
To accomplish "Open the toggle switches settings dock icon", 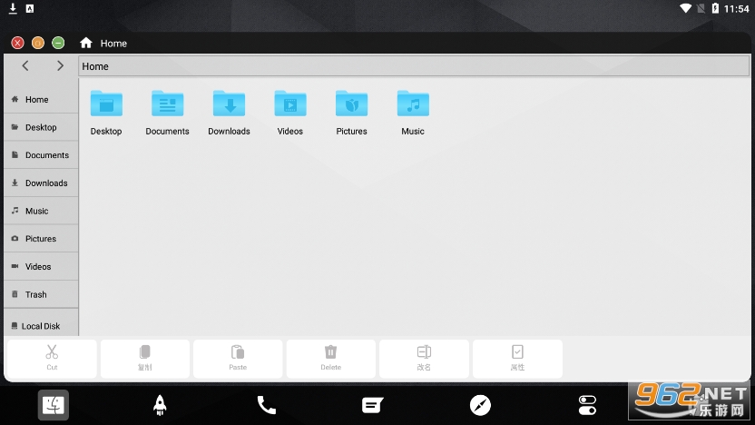I will pyautogui.click(x=587, y=405).
